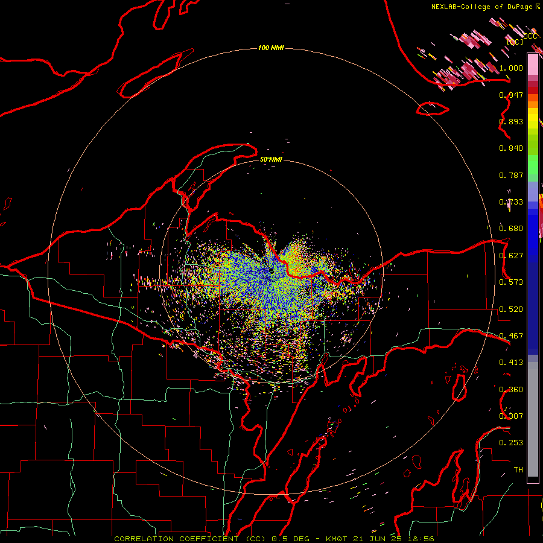Pick the pink top segment of the color bar
Screen dimensions: 543x543
pos(533,65)
